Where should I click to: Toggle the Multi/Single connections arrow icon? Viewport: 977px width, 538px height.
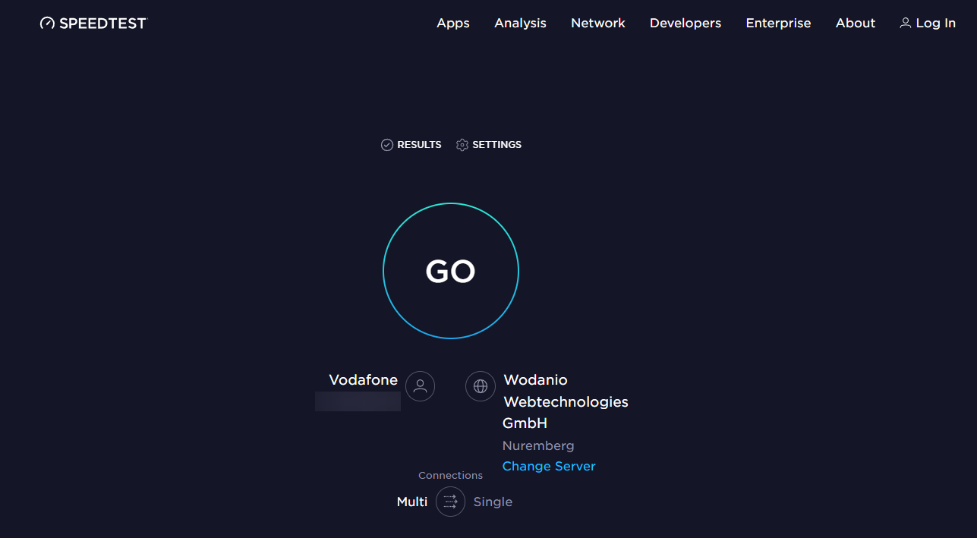pos(450,502)
